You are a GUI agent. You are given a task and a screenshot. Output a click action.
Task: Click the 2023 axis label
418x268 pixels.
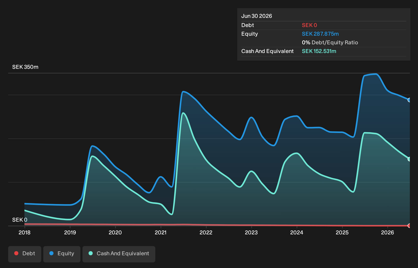point(251,233)
